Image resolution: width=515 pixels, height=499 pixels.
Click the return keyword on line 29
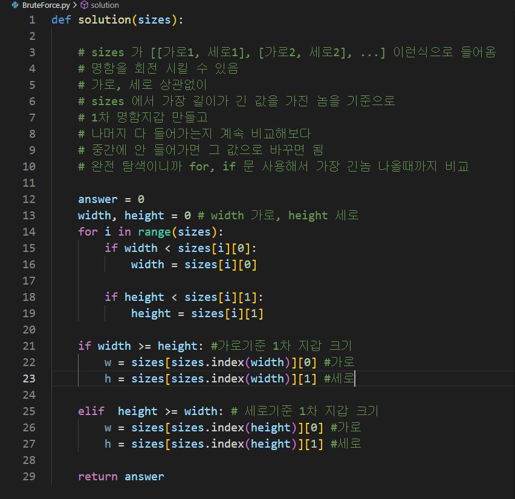click(98, 477)
